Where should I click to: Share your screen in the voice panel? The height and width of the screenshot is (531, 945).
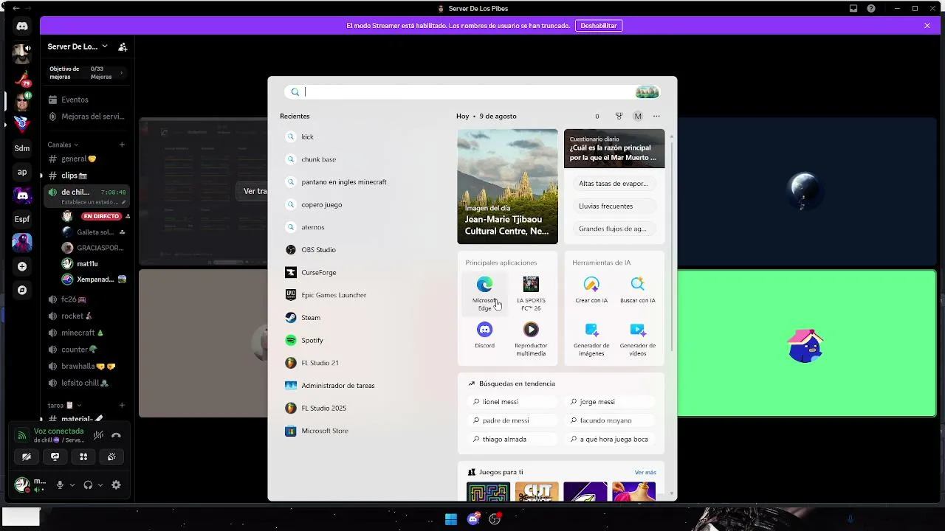55,457
